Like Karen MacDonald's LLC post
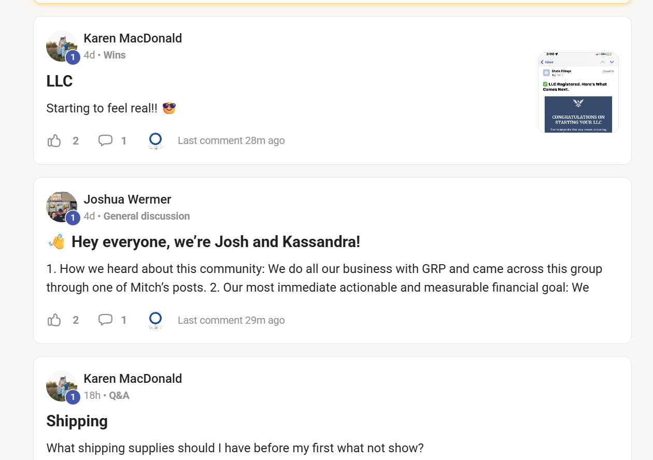 [x=54, y=140]
